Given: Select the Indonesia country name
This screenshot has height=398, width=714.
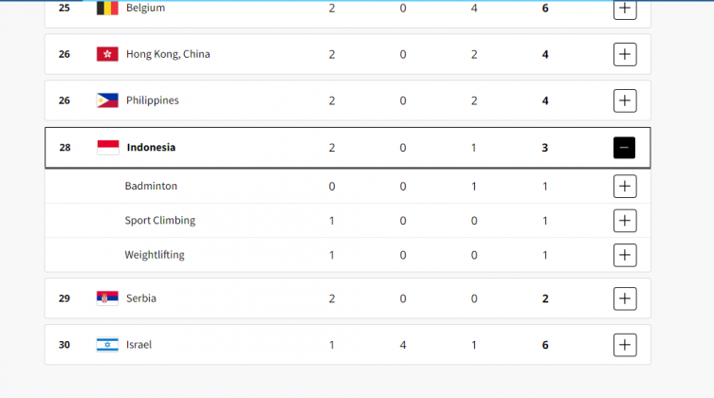Looking at the screenshot, I should tap(151, 148).
